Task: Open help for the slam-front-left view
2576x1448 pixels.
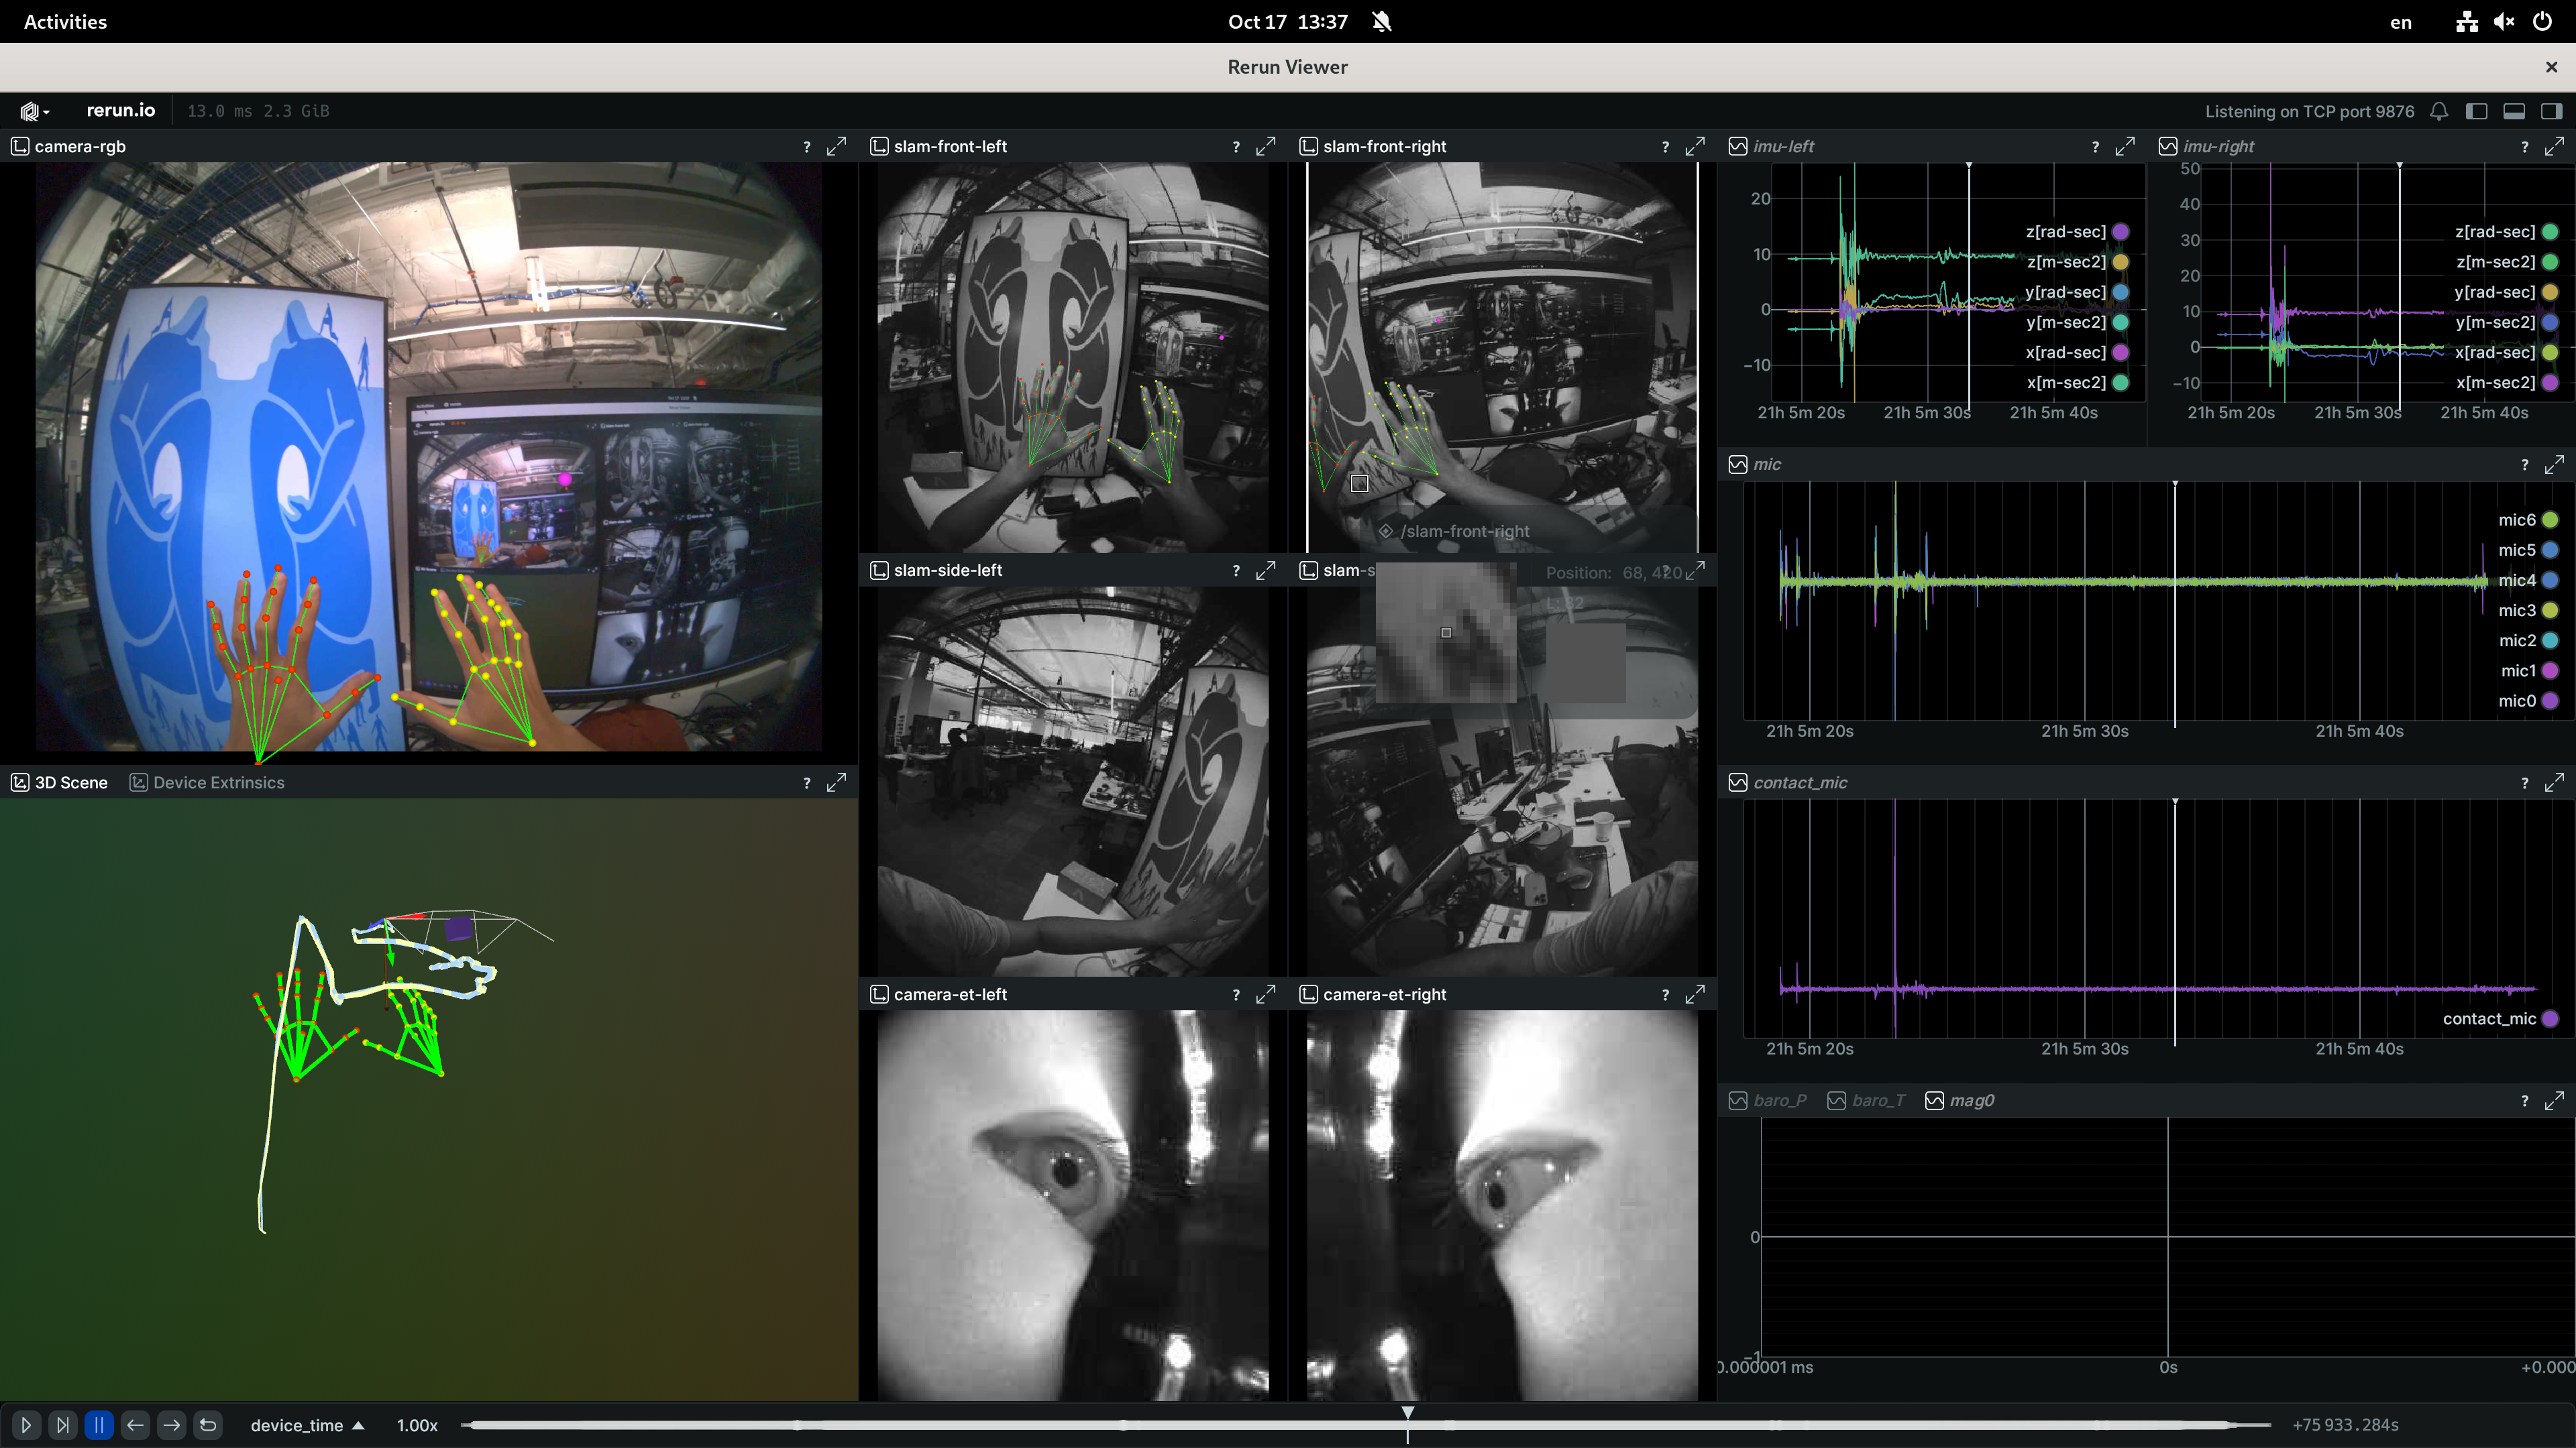Action: pos(1236,146)
